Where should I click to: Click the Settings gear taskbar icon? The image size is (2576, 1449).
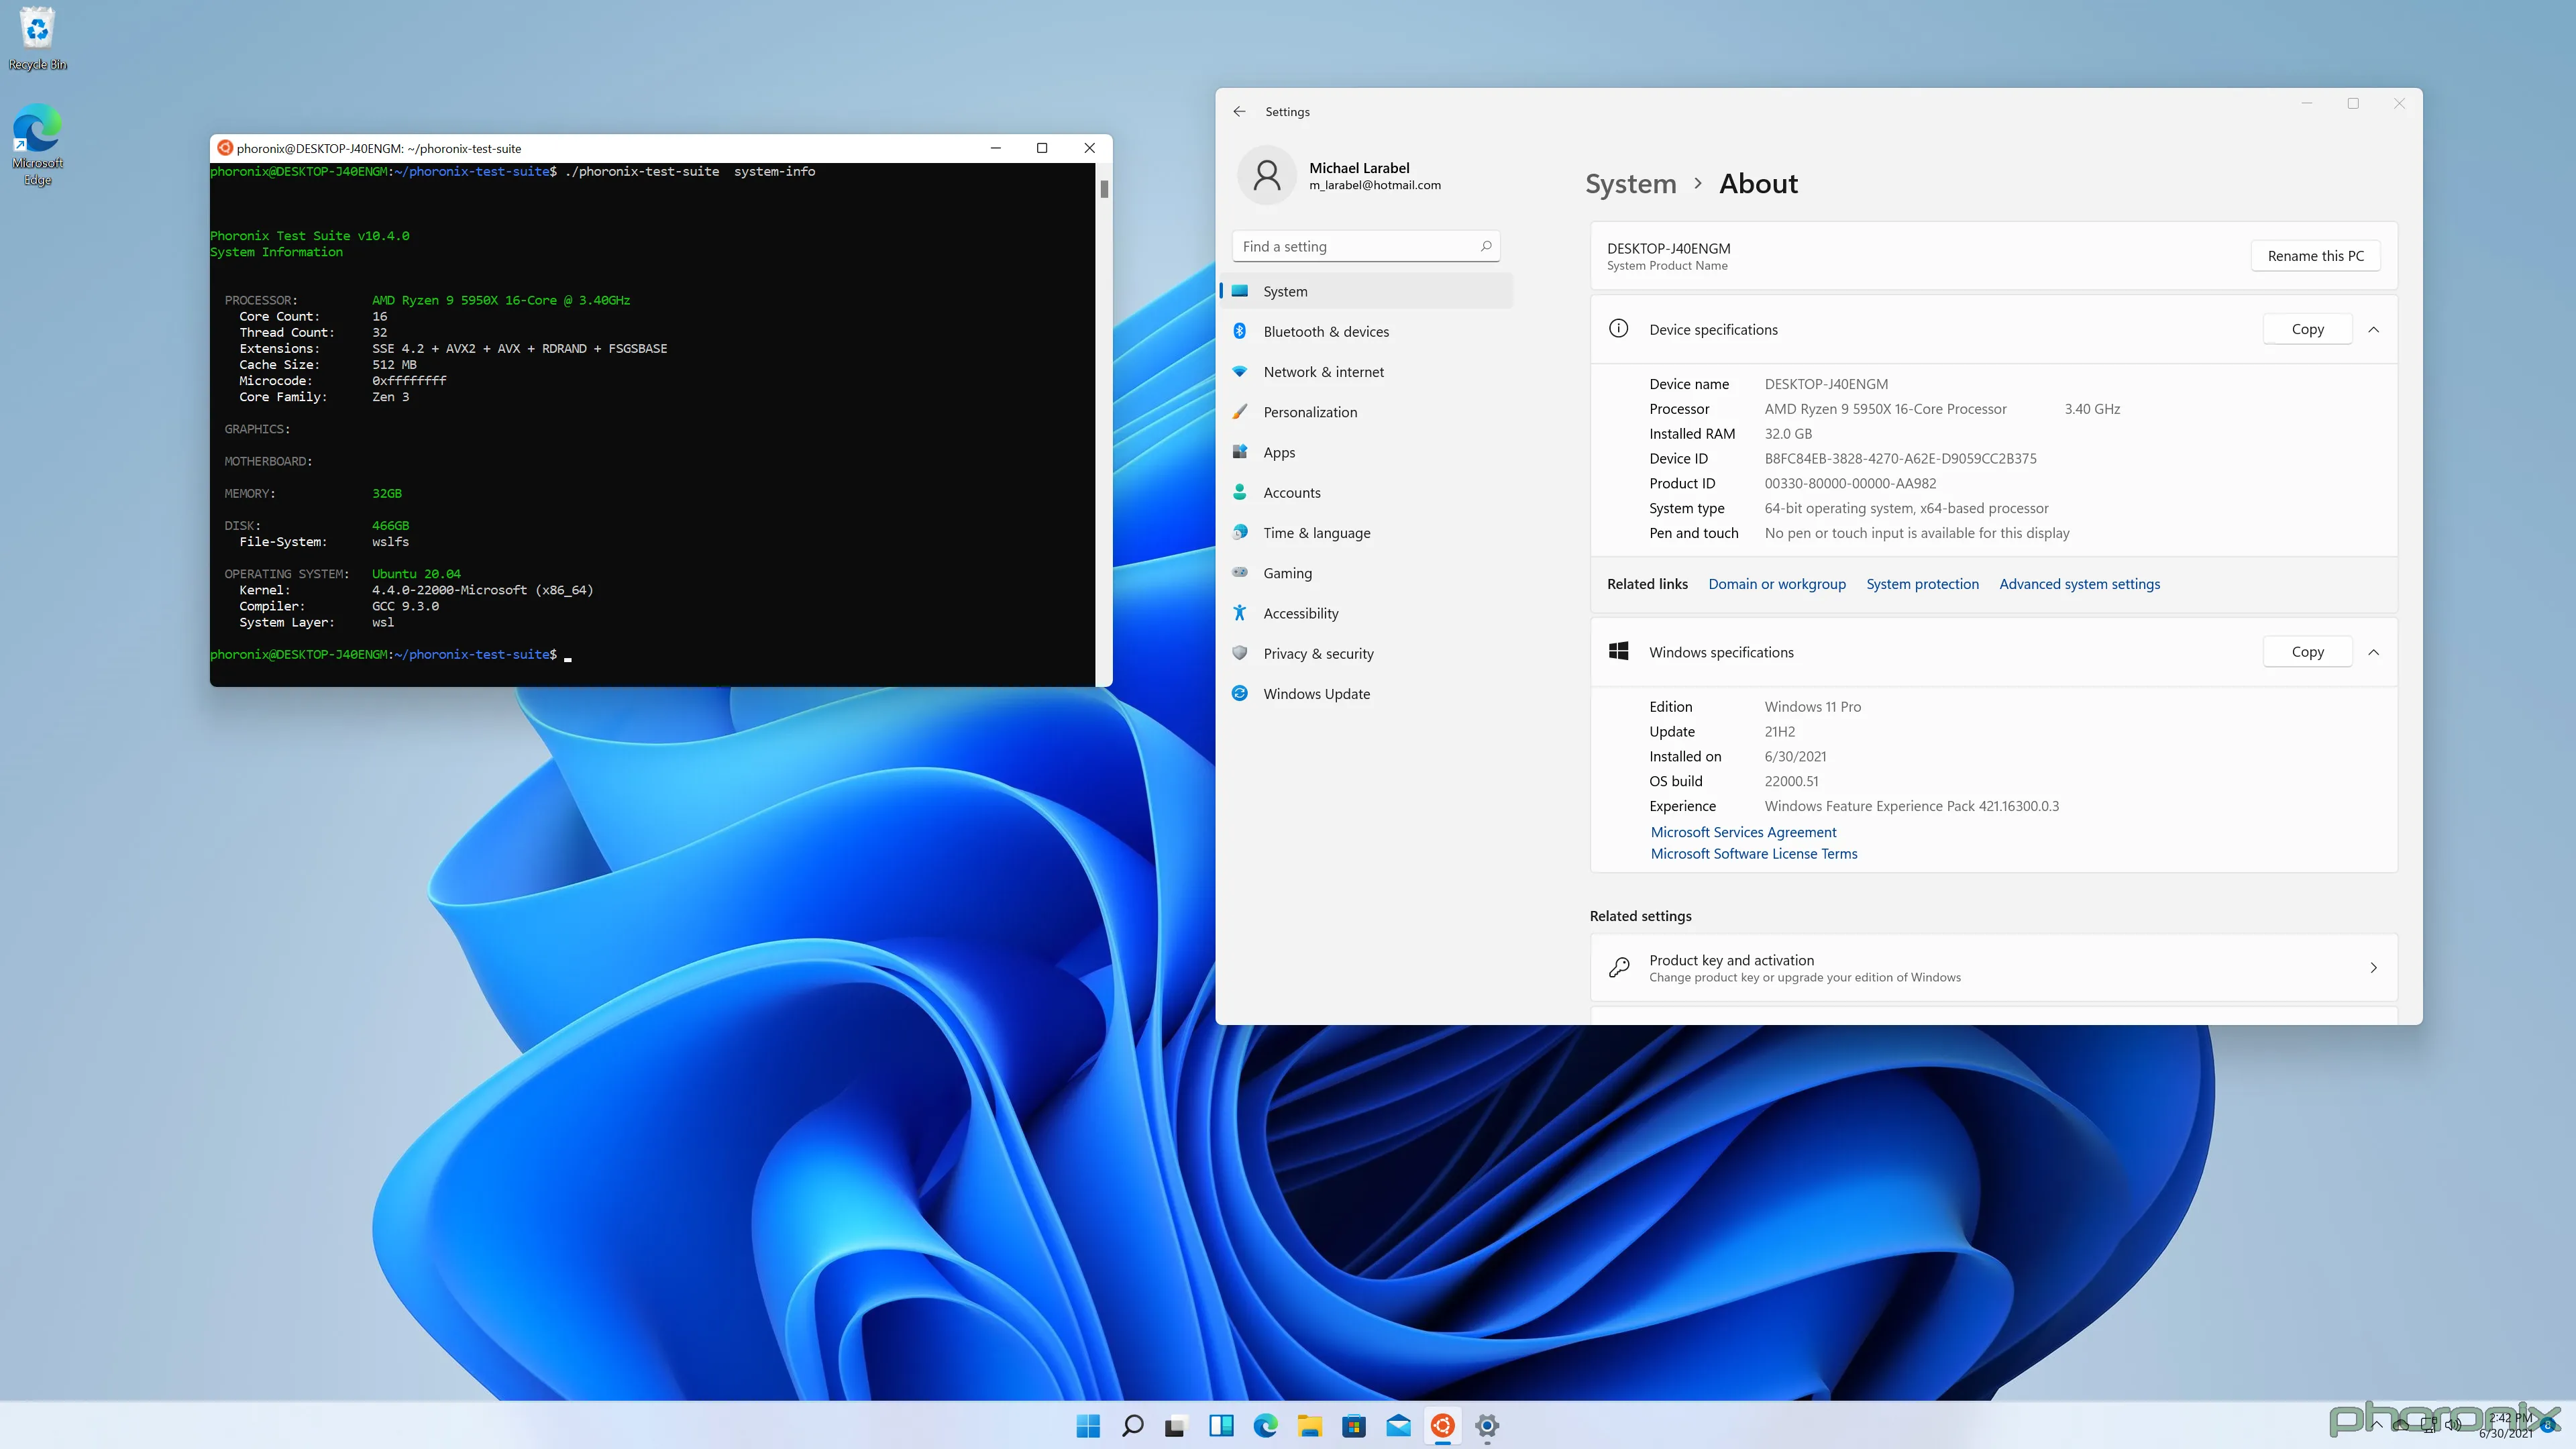pos(1487,1426)
